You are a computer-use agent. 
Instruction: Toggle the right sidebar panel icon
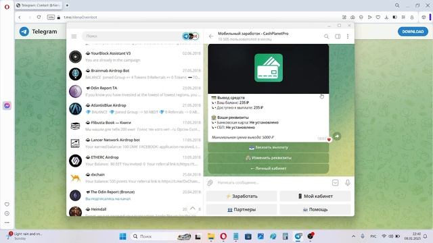click(338, 36)
